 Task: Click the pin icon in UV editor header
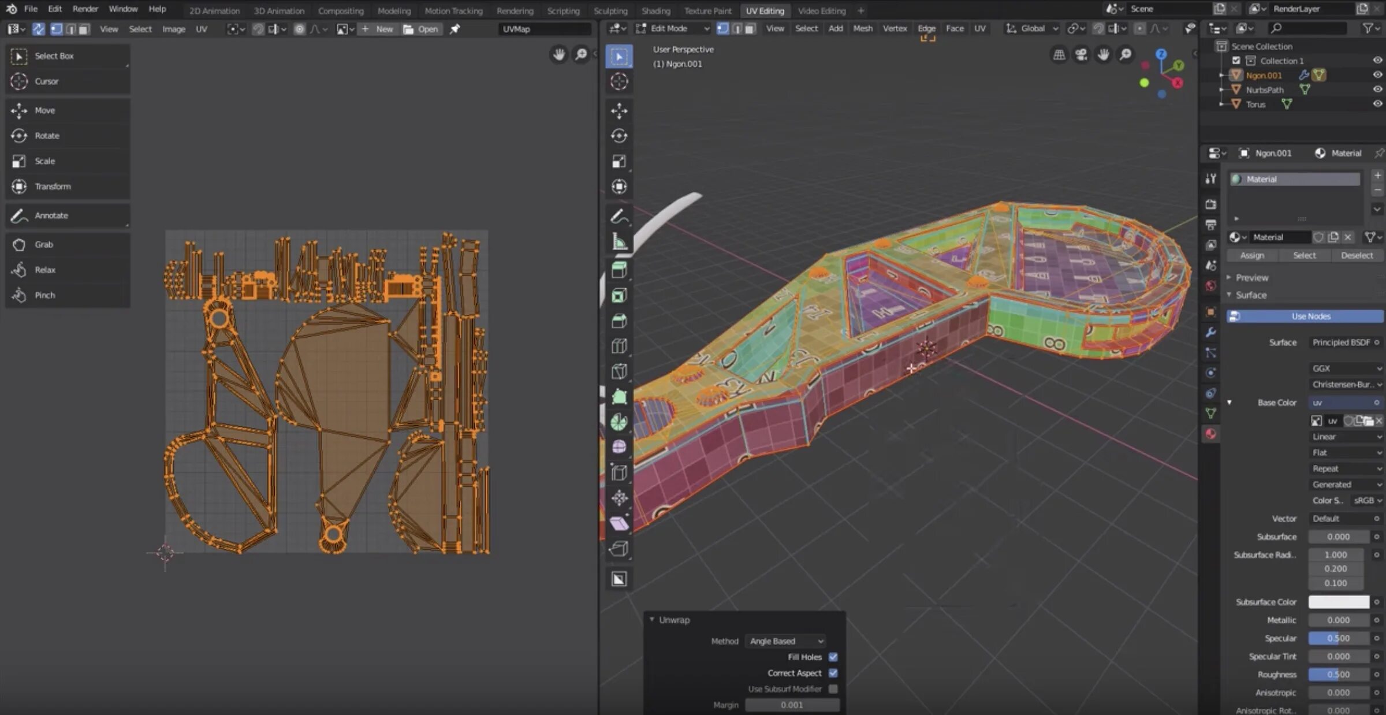(x=455, y=29)
